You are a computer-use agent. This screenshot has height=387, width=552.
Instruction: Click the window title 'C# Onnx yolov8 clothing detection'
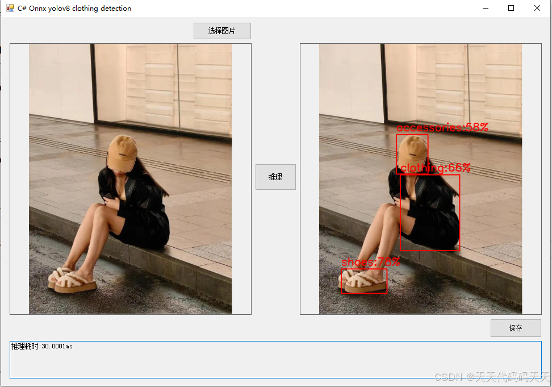74,8
